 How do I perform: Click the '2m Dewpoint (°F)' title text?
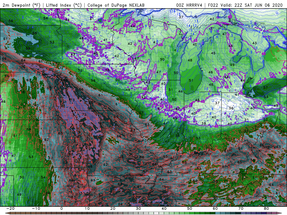pyautogui.click(x=22, y=5)
